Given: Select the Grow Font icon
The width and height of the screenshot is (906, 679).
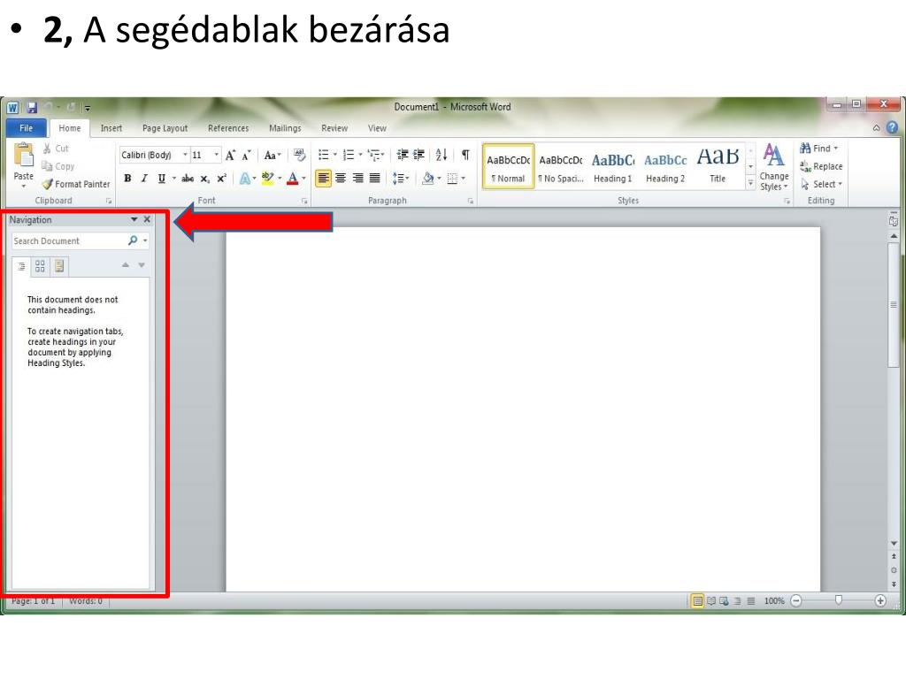Looking at the screenshot, I should point(230,156).
